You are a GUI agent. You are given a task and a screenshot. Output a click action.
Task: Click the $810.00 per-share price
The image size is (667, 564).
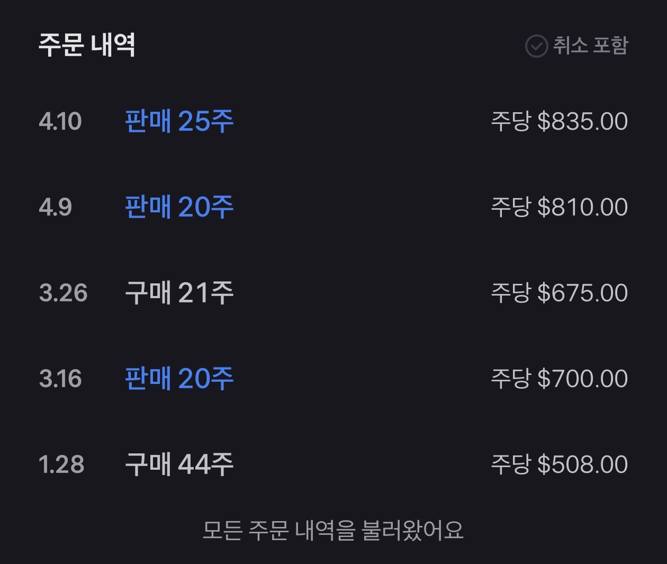pyautogui.click(x=582, y=207)
